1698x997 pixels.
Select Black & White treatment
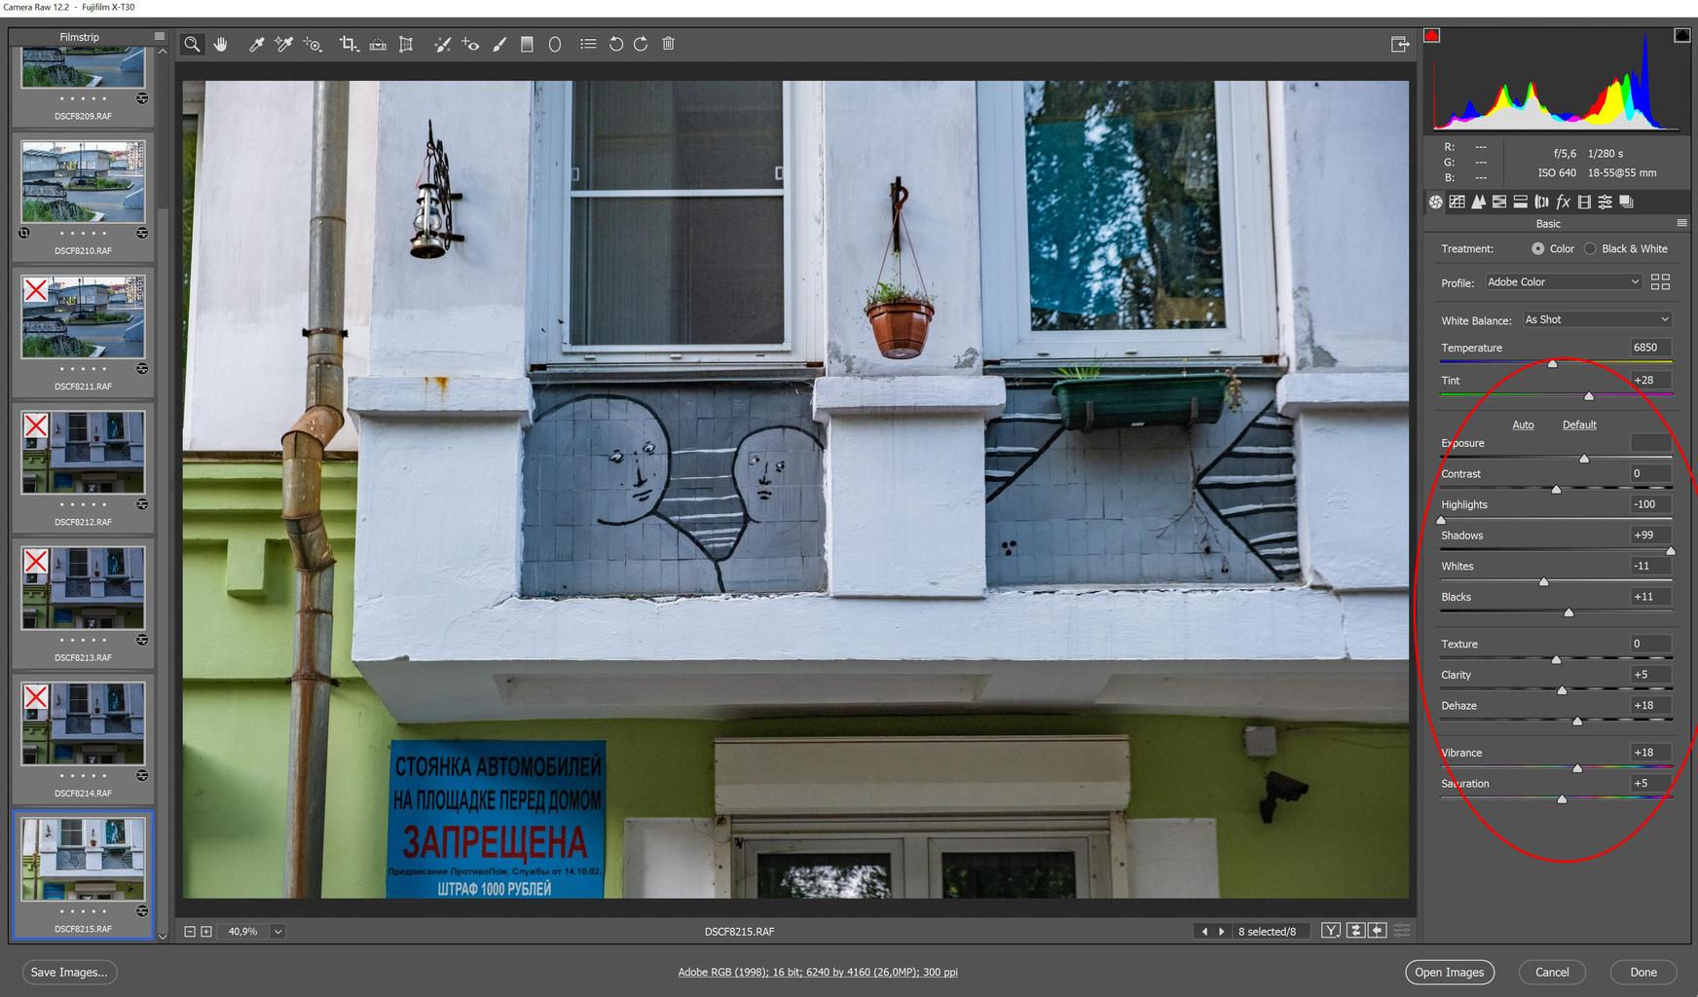(x=1590, y=248)
